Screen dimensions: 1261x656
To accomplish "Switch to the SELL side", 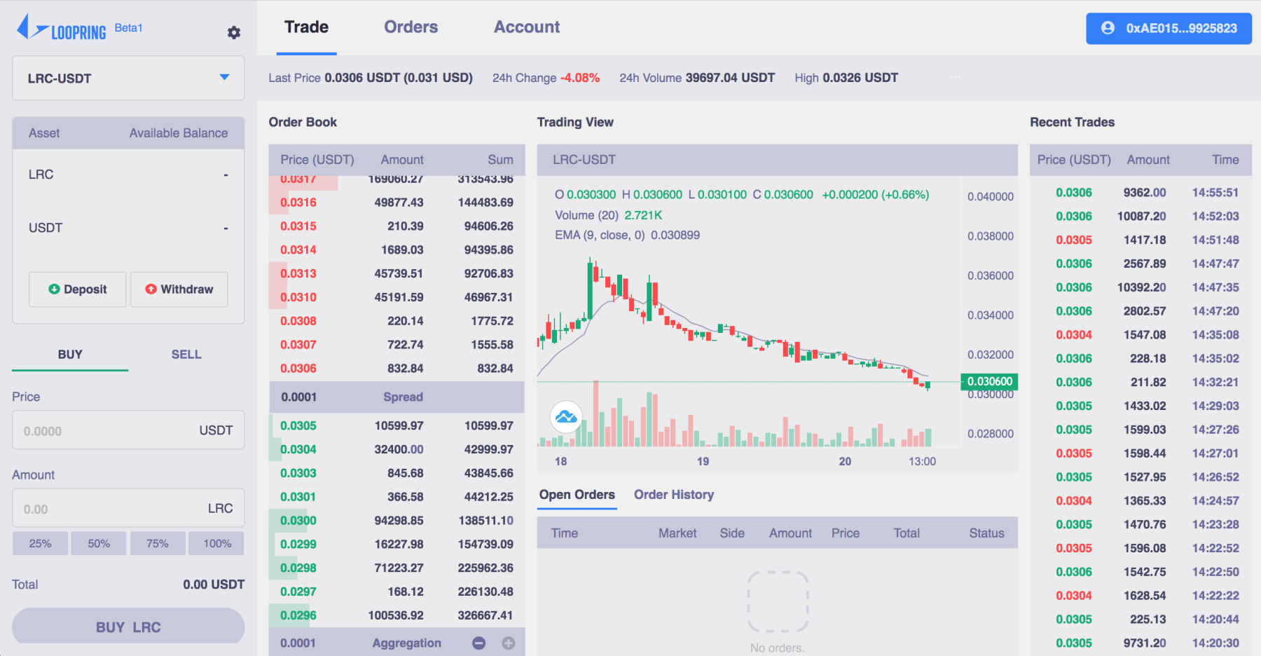I will tap(186, 354).
